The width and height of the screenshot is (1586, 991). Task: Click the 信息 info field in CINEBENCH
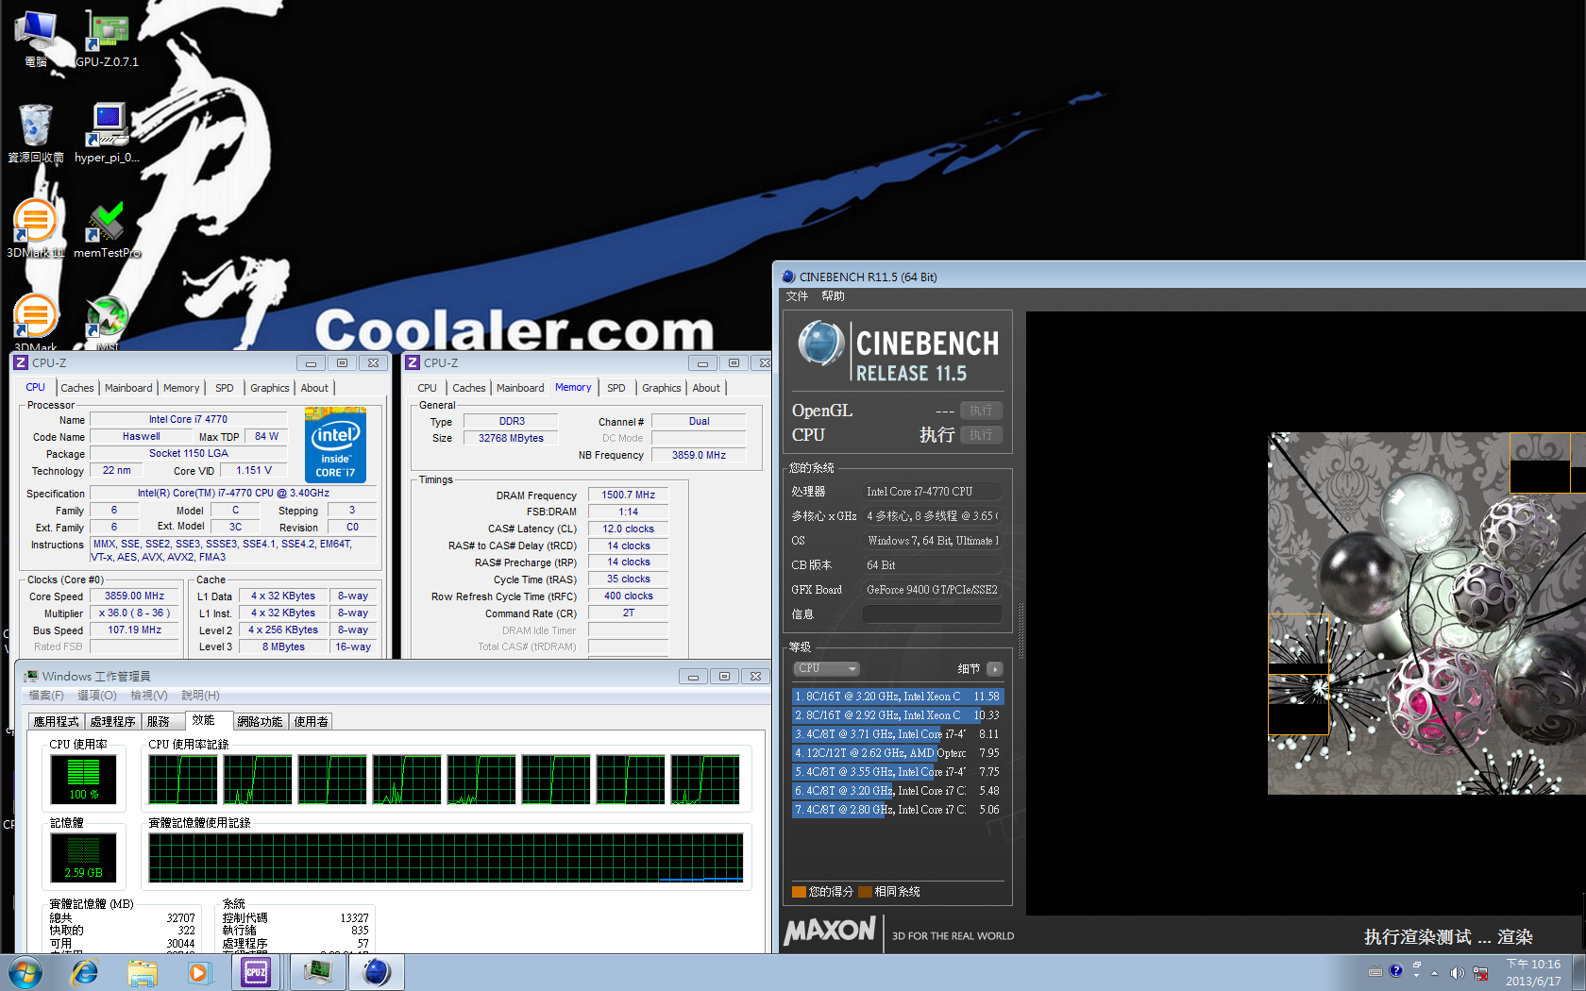point(932,614)
